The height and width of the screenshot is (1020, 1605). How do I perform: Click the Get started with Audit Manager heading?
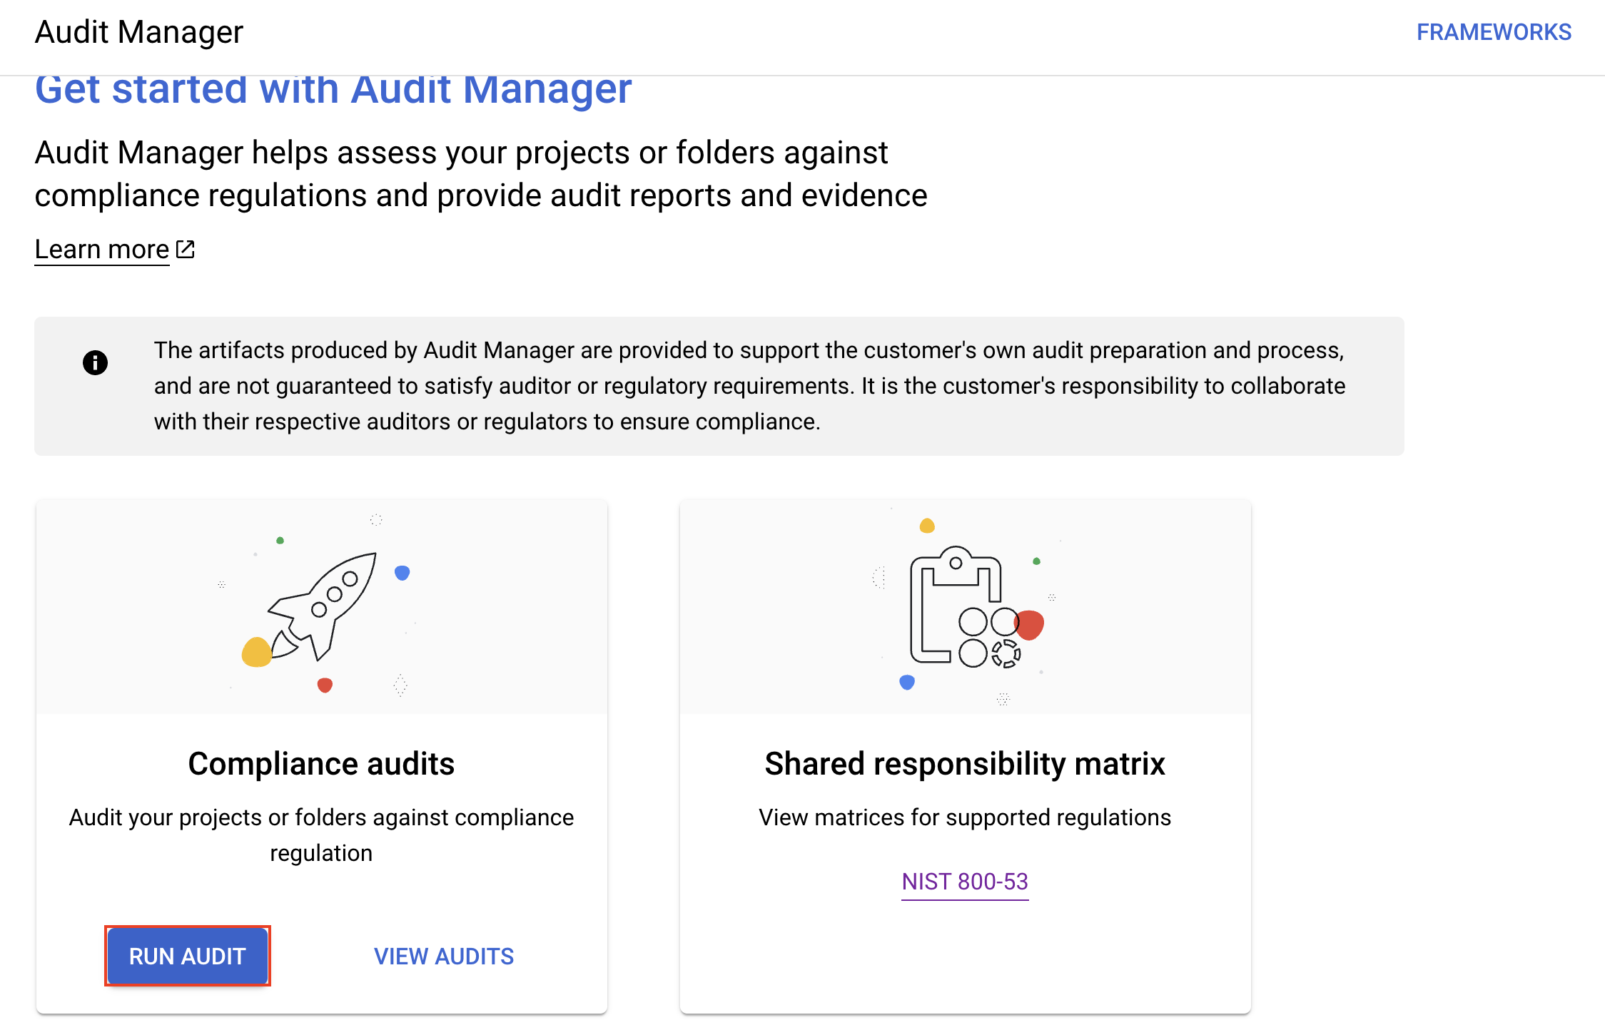[x=333, y=88]
